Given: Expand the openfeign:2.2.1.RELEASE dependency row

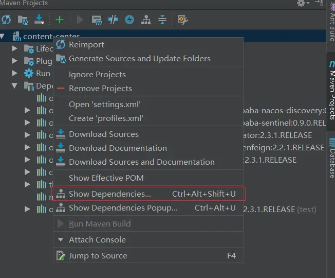Looking at the screenshot, I should pyautogui.click(x=27, y=147).
